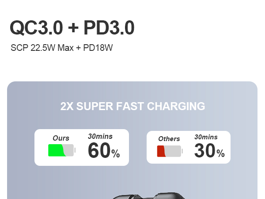This screenshot has width=265, height=199.
Task: Click the 30mins label above 30%
Action: point(206,137)
